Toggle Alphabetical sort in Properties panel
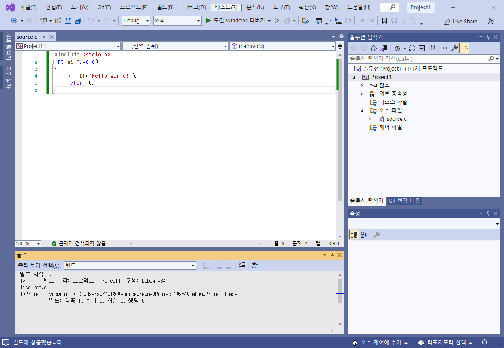The image size is (504, 348). point(364,235)
